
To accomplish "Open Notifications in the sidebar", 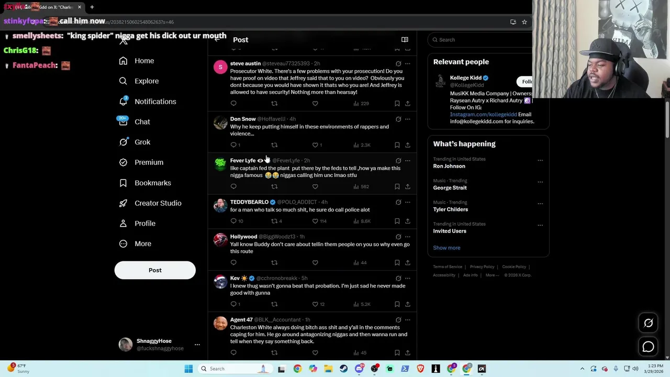I will (148, 102).
